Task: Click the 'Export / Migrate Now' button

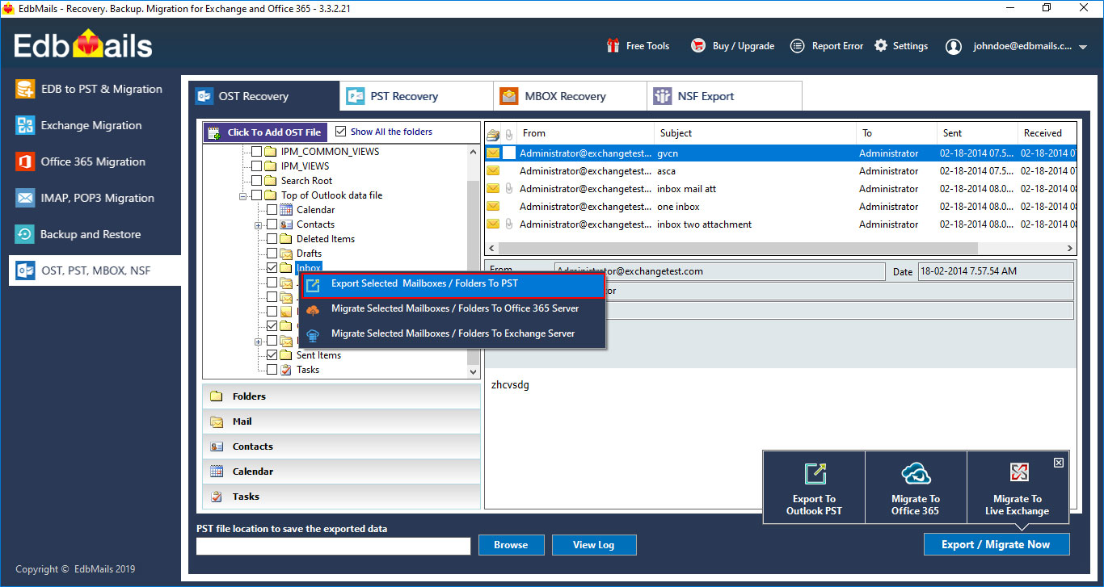Action: [996, 544]
